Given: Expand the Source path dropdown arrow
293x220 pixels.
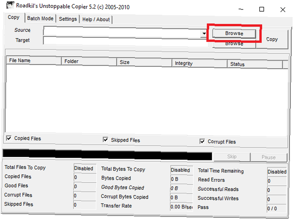Looking at the screenshot, I should [x=204, y=34].
